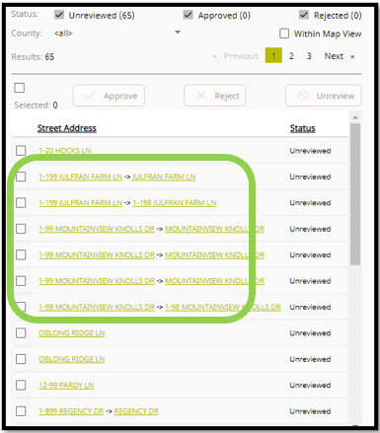Click the <all> County value
This screenshot has width=380, height=433.
click(x=63, y=34)
